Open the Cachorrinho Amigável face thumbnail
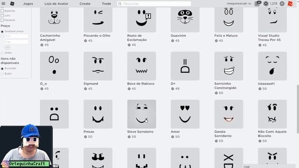 pyautogui.click(x=54, y=20)
